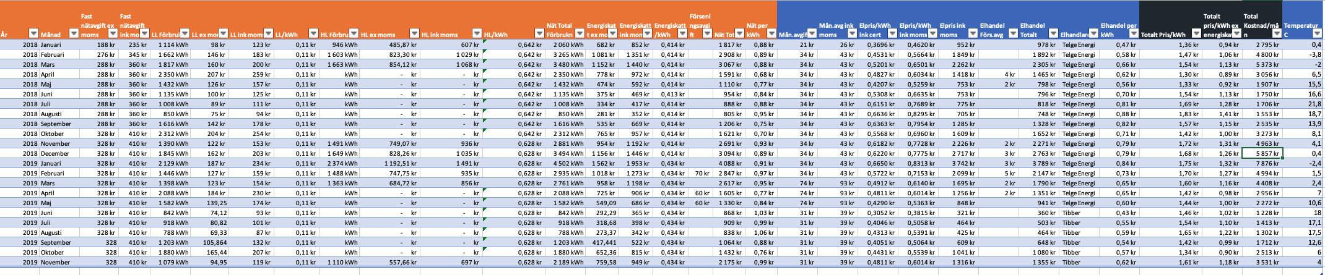This screenshot has height=275, width=1325.
Task: Expand the LL/kWh column filter arrow
Action: (313, 35)
